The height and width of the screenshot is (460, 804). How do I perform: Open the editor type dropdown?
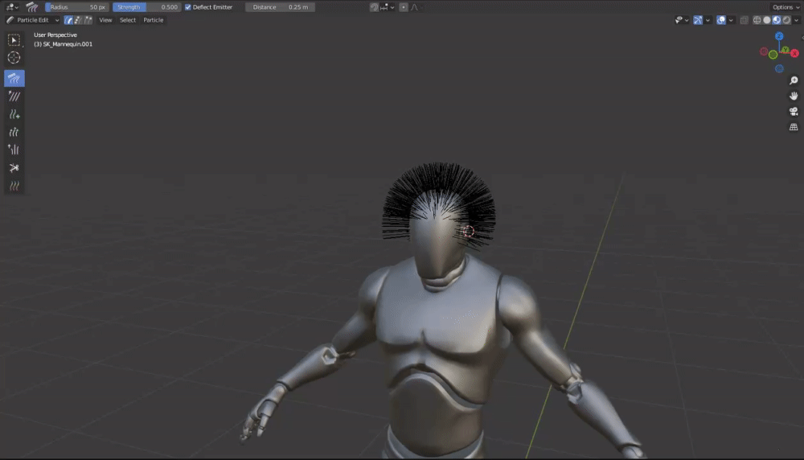11,7
